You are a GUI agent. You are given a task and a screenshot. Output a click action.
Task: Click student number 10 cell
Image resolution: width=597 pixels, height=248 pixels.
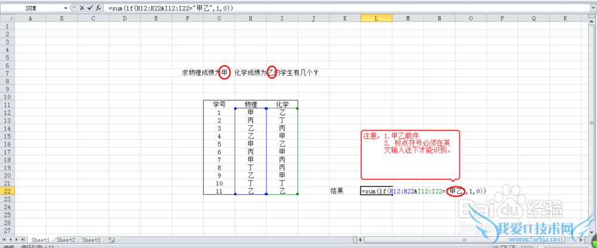[x=219, y=184]
